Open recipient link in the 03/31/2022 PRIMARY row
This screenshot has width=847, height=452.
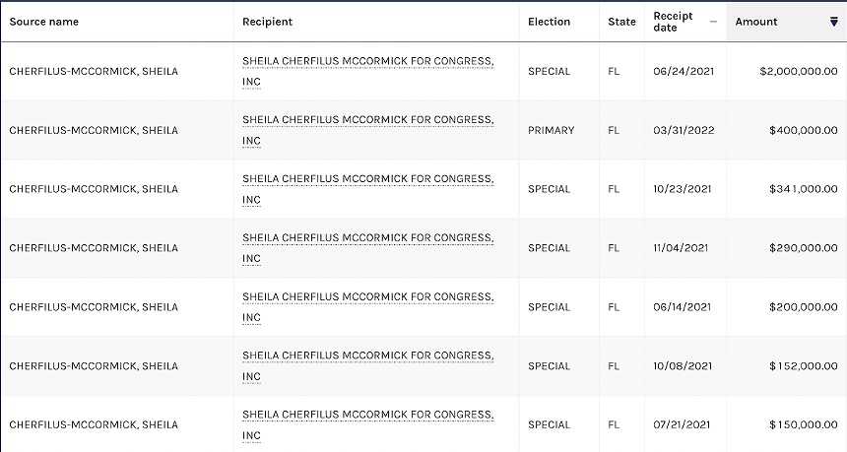click(x=368, y=130)
